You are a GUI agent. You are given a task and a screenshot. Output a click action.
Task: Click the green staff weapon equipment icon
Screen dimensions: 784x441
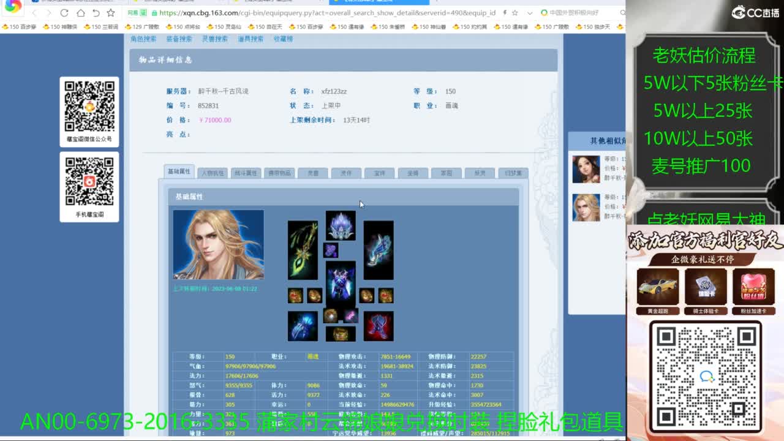[x=303, y=250]
